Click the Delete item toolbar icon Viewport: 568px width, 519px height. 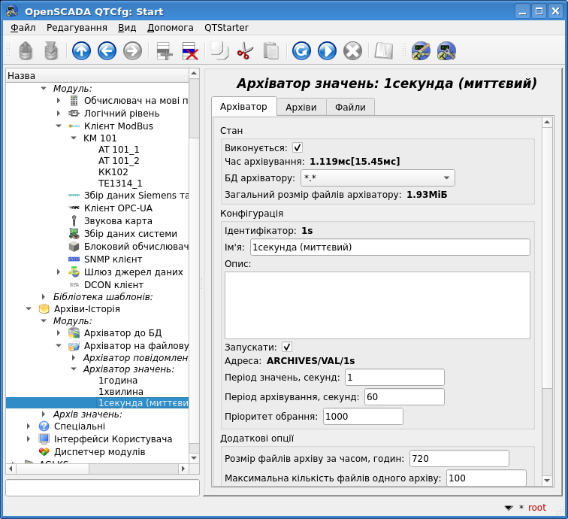coord(190,50)
